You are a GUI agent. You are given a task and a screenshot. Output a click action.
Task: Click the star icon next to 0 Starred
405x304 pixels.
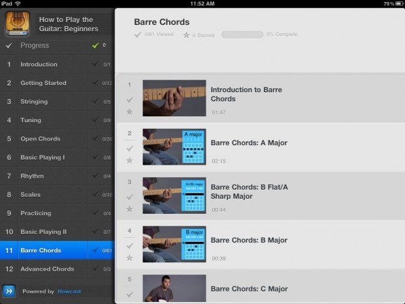186,35
